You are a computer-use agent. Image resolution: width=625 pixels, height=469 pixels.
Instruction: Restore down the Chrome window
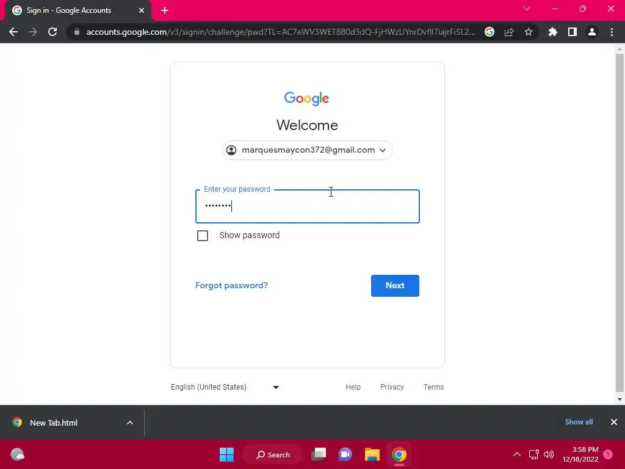click(x=583, y=9)
